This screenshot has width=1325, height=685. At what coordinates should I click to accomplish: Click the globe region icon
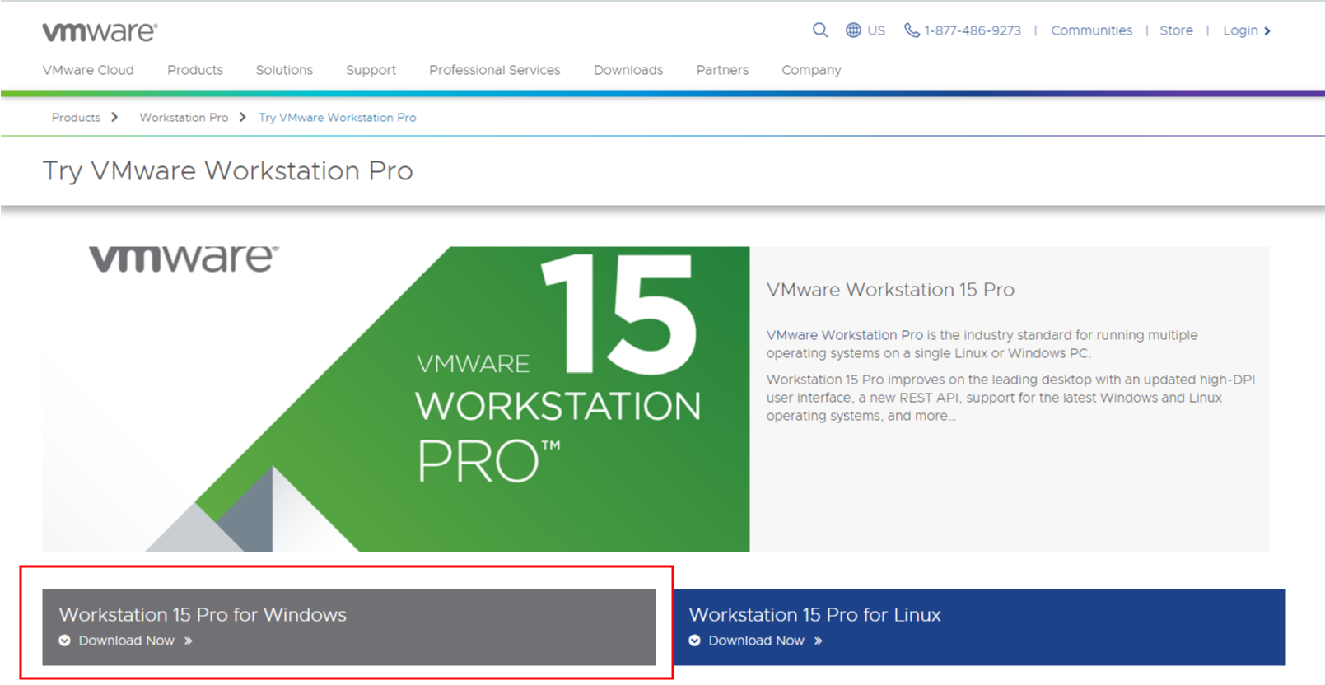(x=853, y=30)
